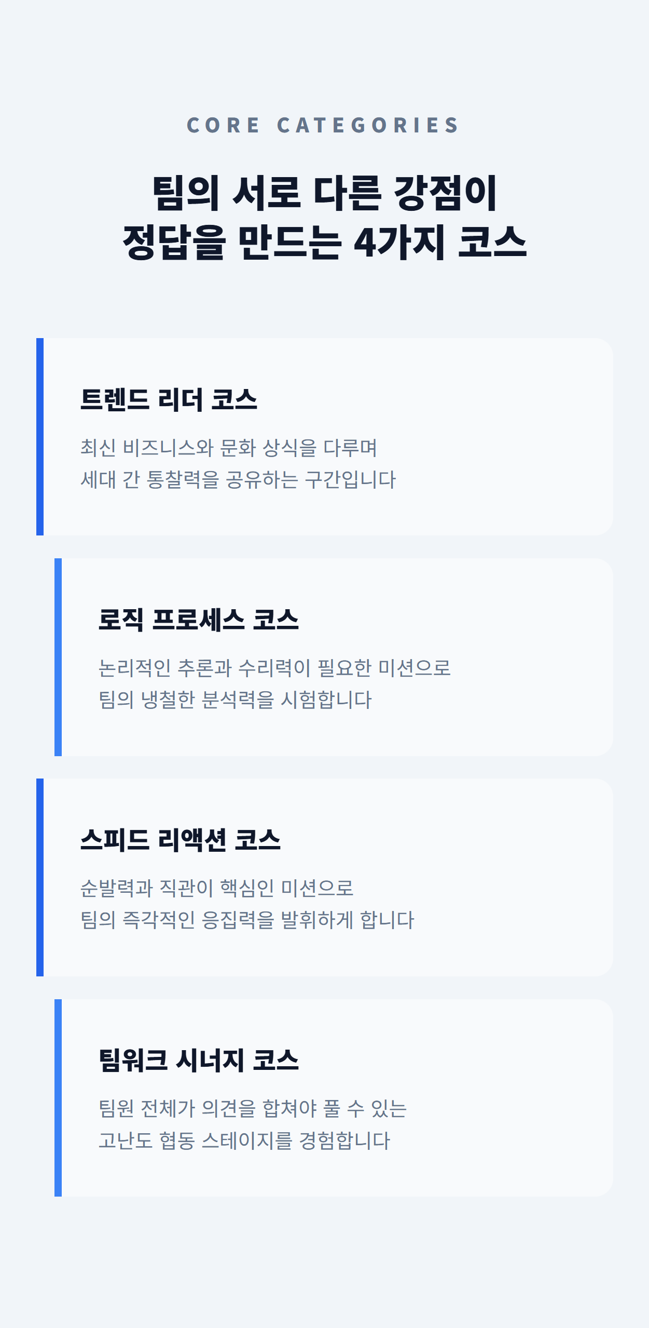
Task: Click the text '최신 비즈니스와 문화 상식을 다루며'
Action: (x=229, y=448)
